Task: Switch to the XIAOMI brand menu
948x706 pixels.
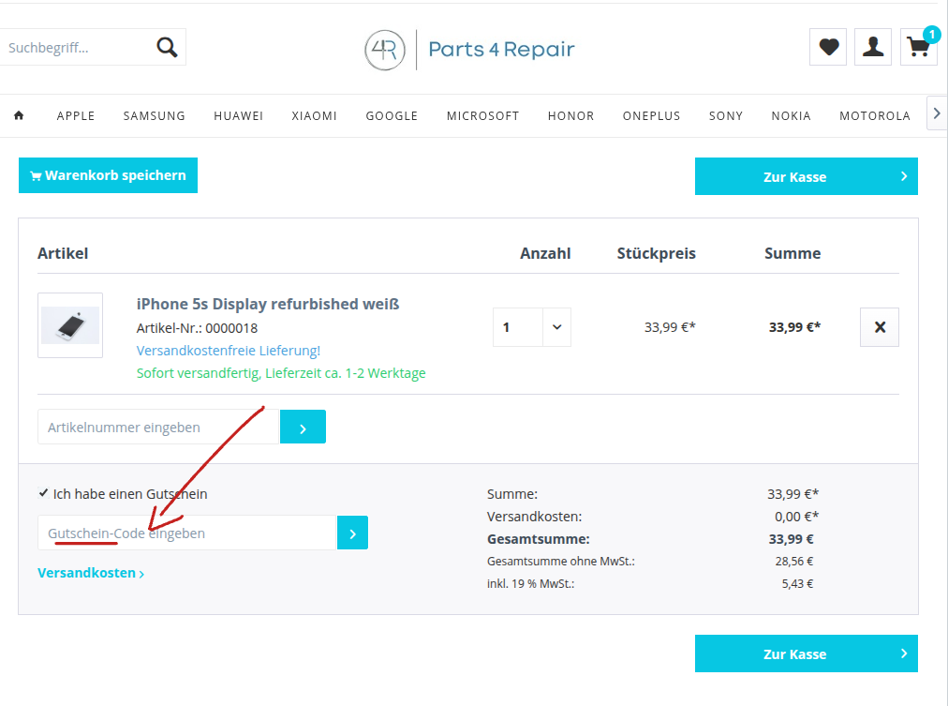Action: click(314, 115)
